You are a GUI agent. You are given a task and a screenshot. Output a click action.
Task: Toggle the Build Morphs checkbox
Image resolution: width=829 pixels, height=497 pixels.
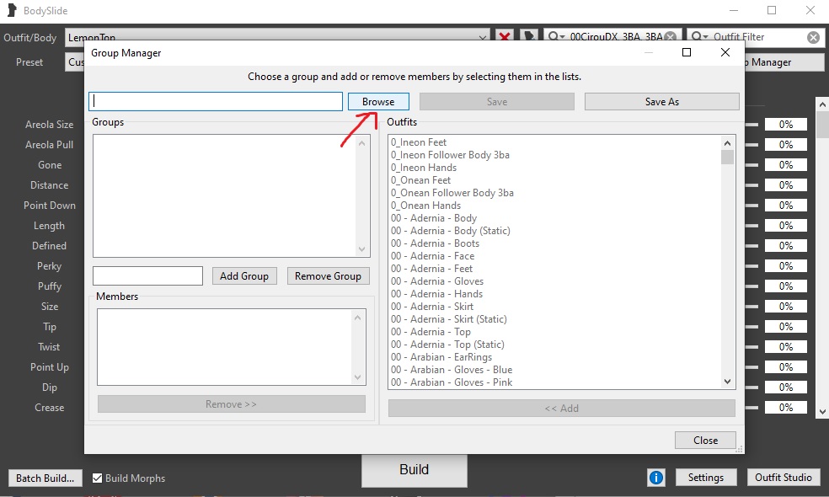click(98, 478)
